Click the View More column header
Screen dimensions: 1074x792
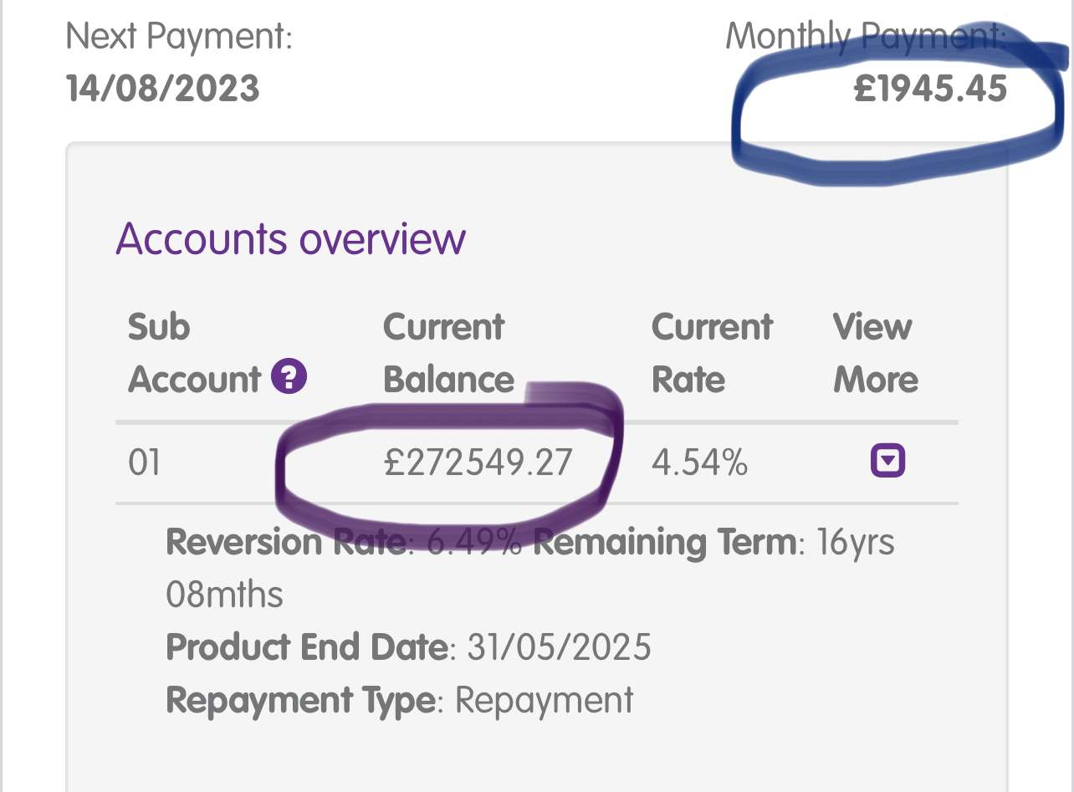pos(876,353)
